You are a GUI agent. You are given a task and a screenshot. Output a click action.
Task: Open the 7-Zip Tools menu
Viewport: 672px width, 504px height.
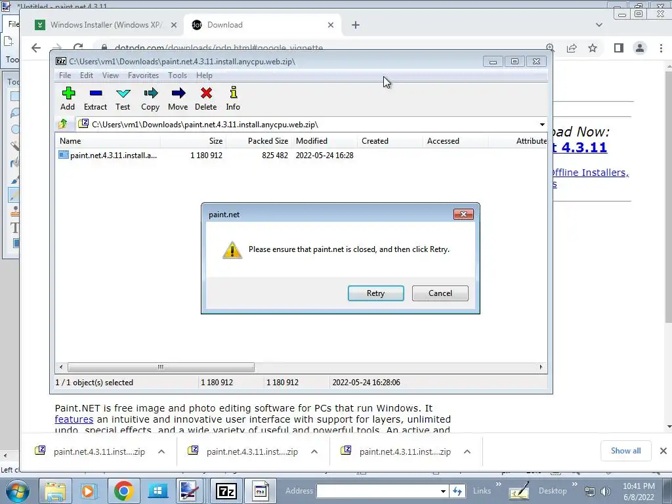tap(177, 75)
